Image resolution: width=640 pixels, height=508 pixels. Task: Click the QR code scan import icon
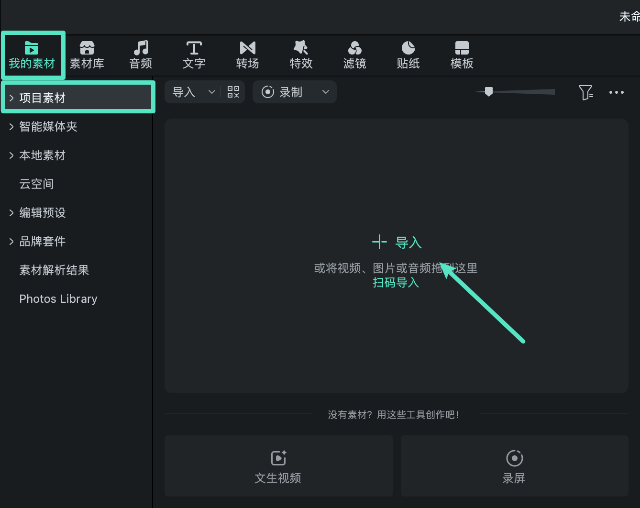click(233, 92)
